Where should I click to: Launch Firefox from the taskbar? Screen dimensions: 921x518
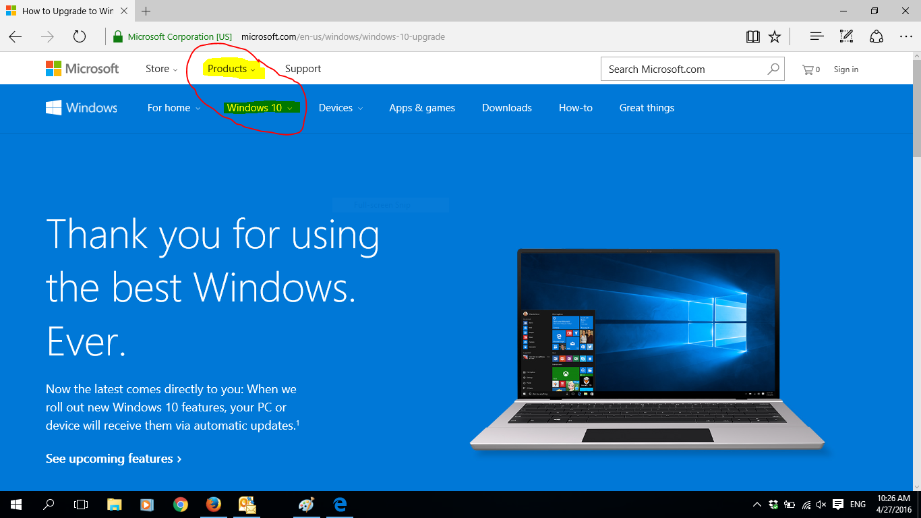213,504
